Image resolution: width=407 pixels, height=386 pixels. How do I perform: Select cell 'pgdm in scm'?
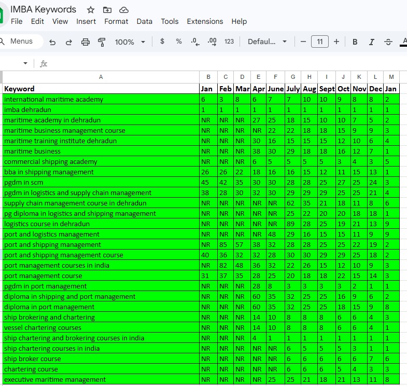[101, 182]
